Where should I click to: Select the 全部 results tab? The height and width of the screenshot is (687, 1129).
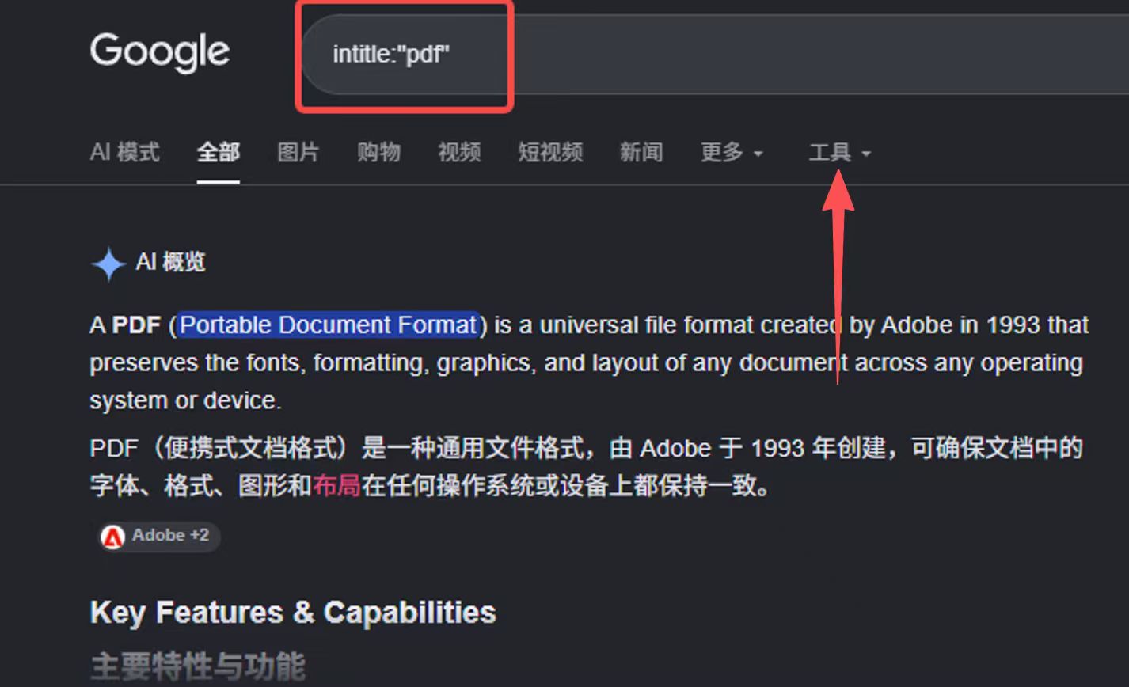(219, 152)
